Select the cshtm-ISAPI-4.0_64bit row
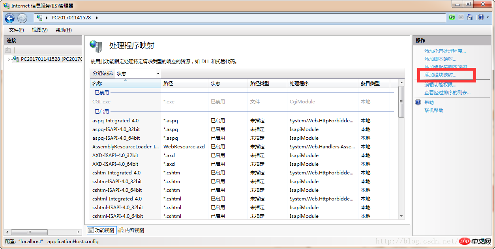The height and width of the screenshot is (249, 495). point(244,190)
